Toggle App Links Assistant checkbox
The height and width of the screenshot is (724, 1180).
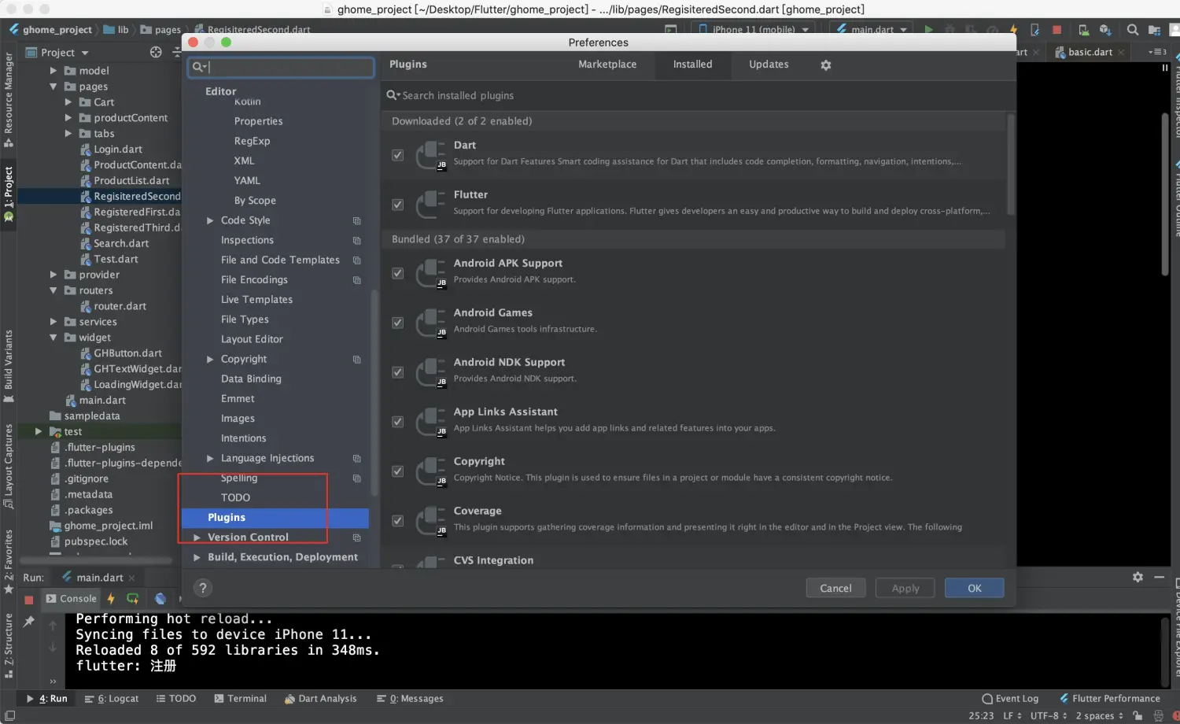pyautogui.click(x=398, y=422)
